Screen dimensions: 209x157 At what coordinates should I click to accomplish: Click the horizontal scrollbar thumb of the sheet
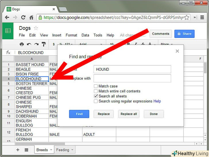(40, 144)
